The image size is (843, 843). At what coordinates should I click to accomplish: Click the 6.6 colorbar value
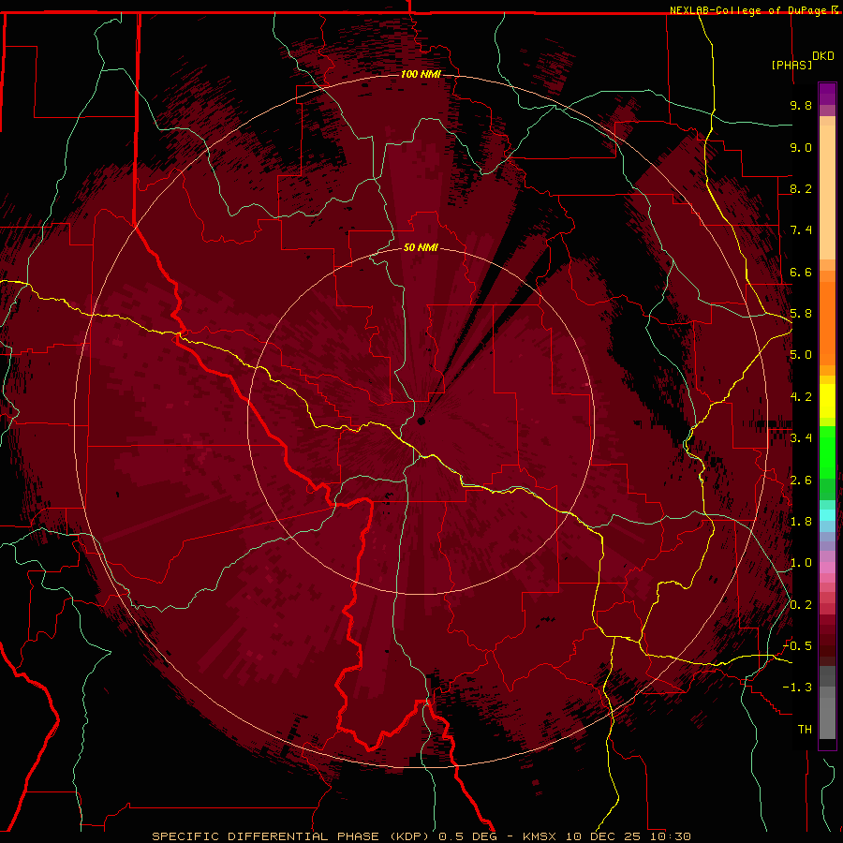click(x=801, y=272)
